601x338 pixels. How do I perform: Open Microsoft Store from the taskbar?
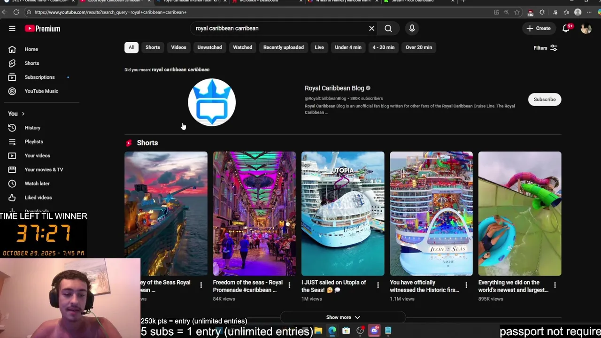(x=346, y=331)
